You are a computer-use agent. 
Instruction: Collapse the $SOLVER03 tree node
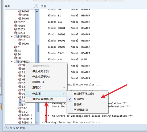tap(12, 61)
